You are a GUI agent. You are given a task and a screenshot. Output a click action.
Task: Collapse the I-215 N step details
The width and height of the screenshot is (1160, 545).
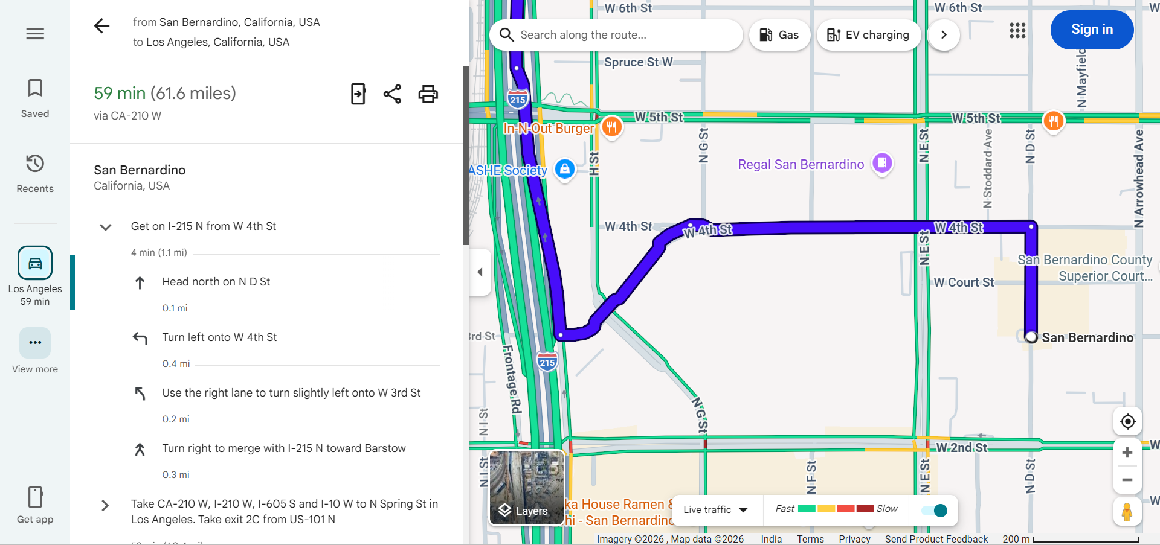[106, 228]
